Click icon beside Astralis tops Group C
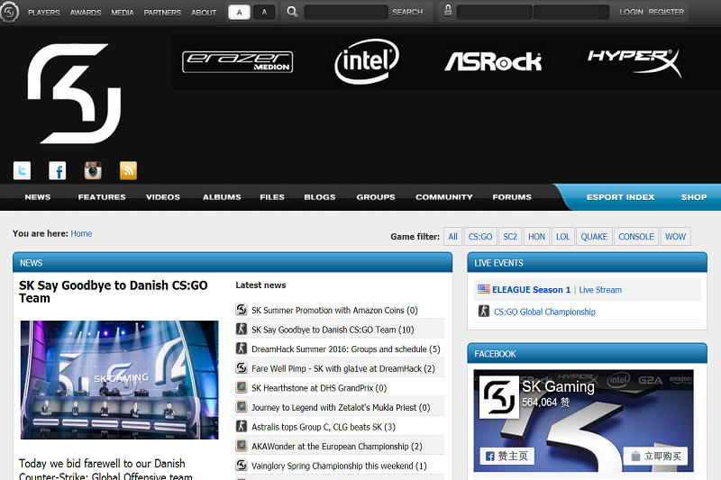721x480 pixels. coord(242,426)
